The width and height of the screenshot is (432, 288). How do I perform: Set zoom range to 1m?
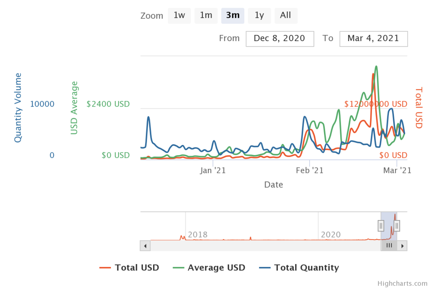[206, 15]
